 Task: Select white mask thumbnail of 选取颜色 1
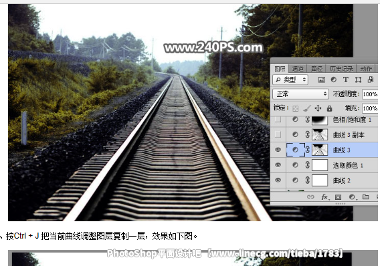pos(320,165)
